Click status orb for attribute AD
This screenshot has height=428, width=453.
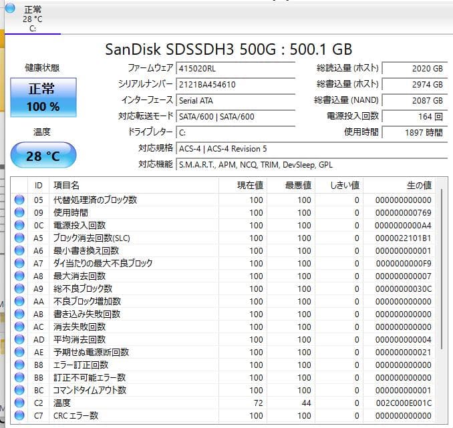19,340
